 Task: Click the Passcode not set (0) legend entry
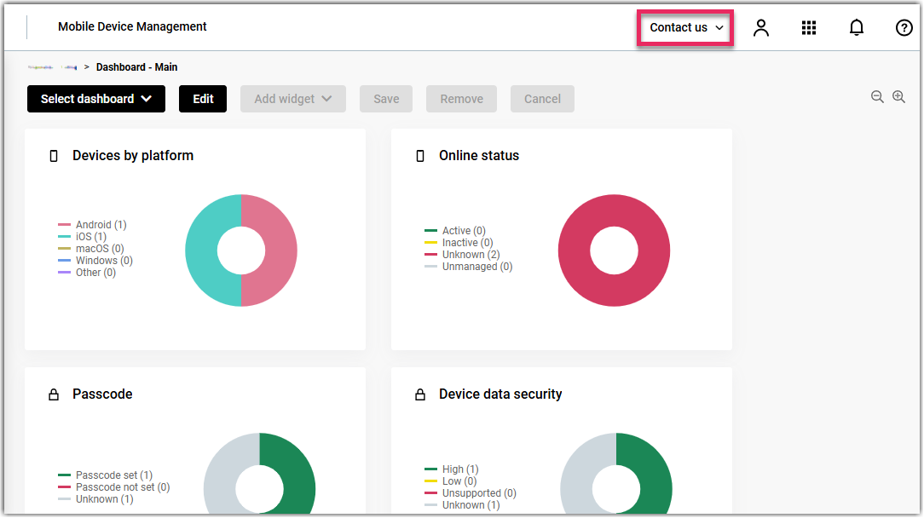114,486
